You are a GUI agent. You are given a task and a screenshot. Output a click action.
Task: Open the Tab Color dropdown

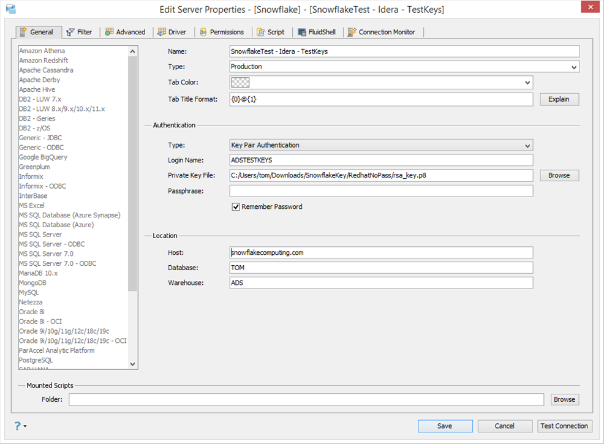tap(527, 83)
